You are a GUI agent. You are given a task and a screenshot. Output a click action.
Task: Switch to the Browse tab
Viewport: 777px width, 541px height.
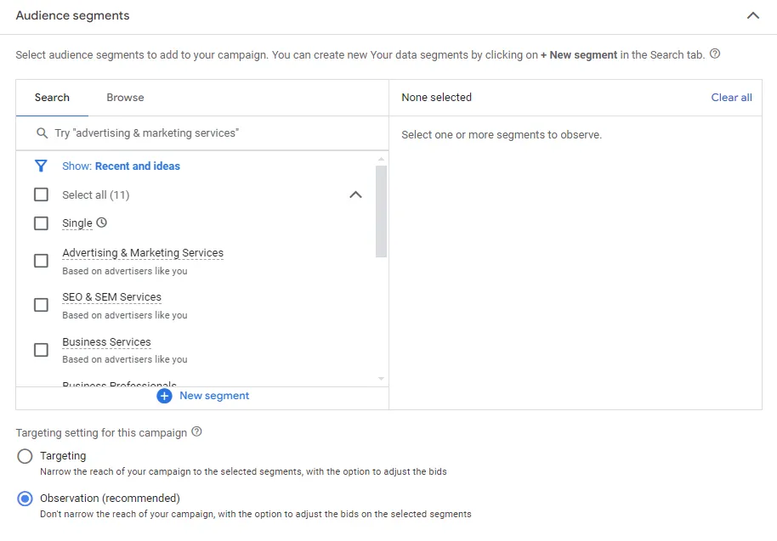tap(125, 98)
